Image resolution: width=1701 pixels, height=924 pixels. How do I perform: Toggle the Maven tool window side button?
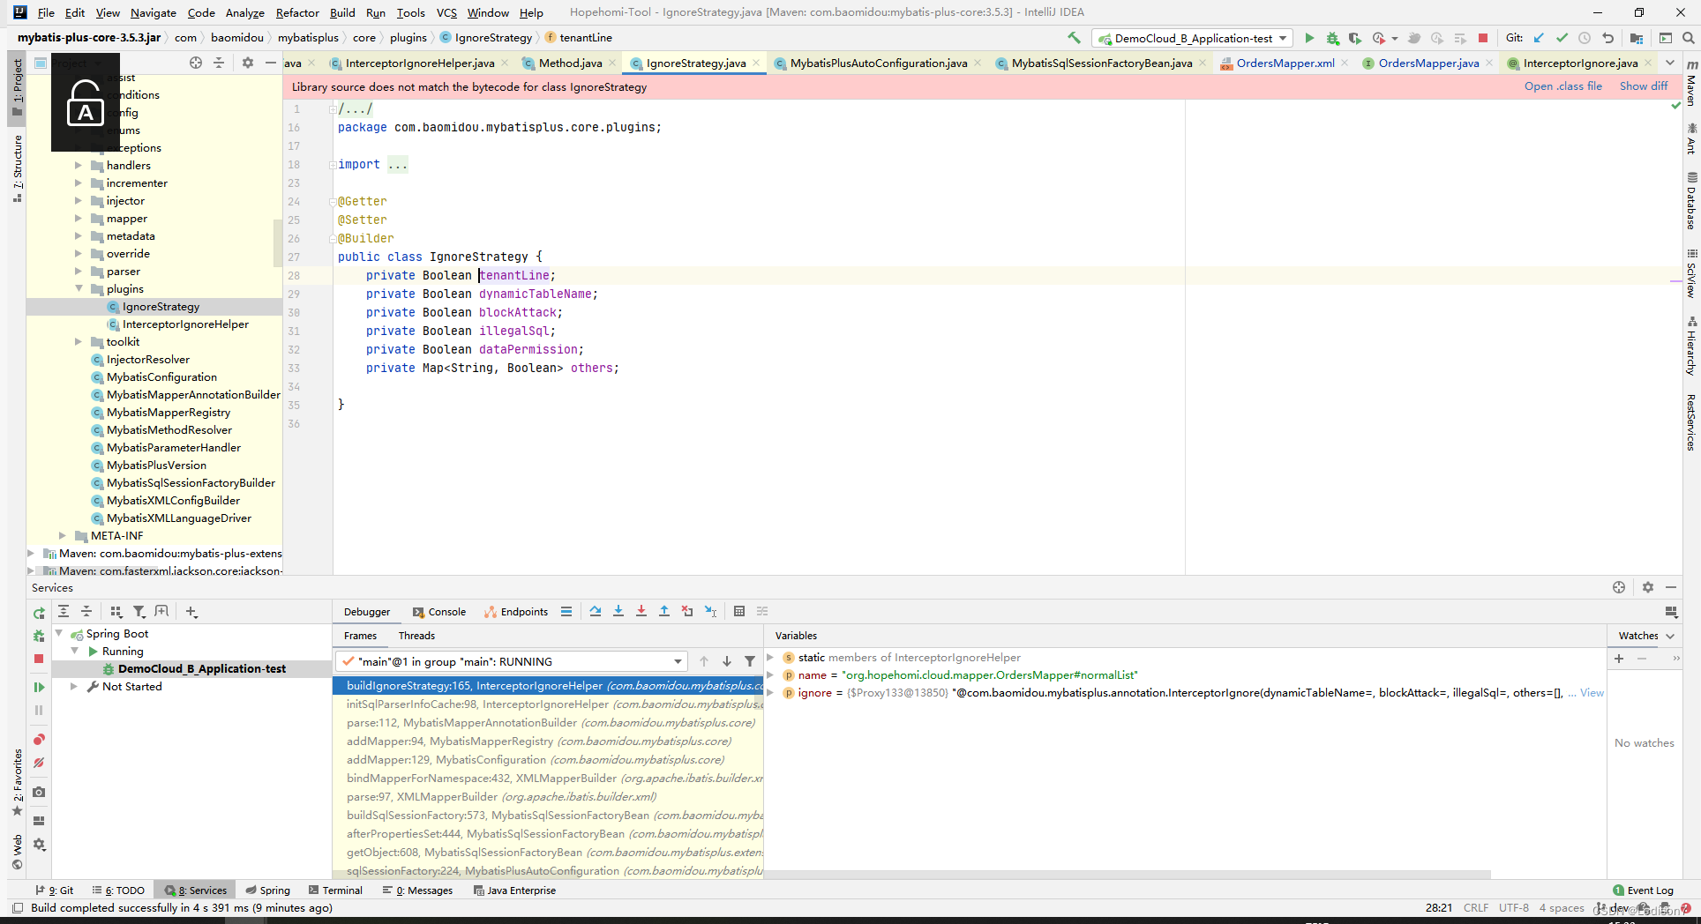[1691, 84]
